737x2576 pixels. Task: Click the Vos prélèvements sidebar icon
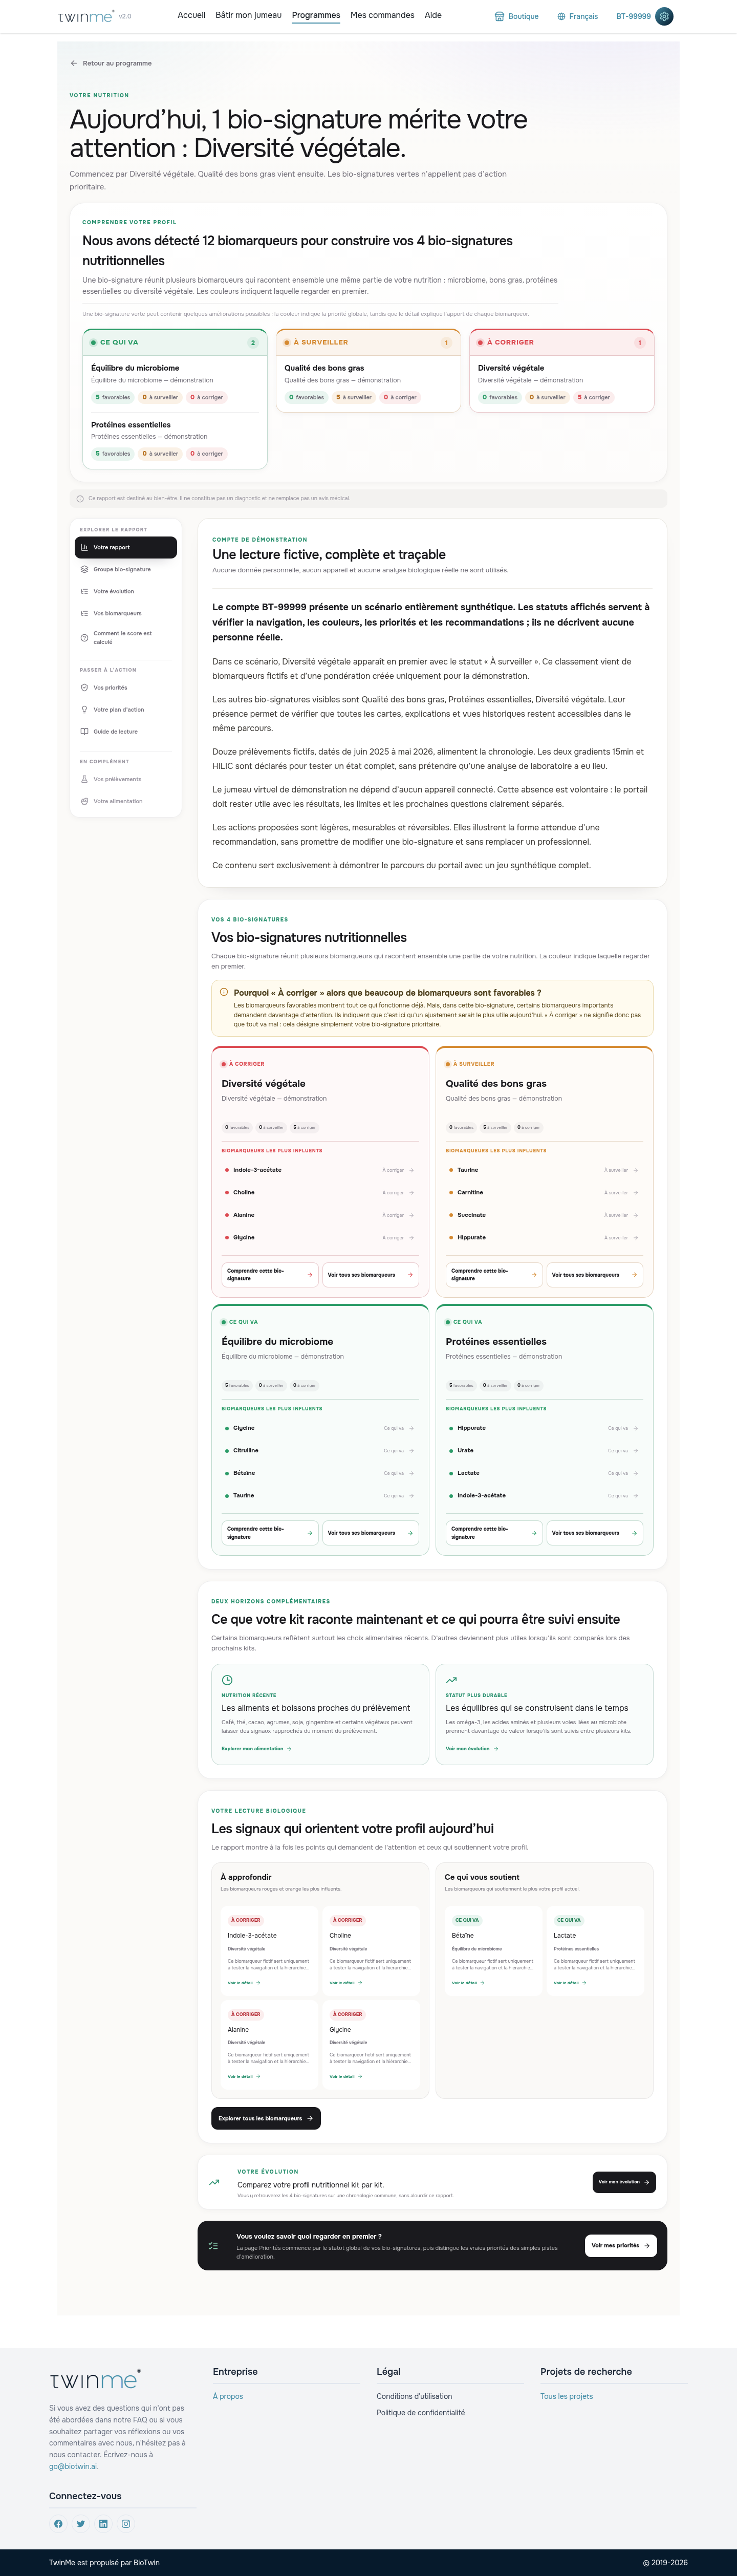coord(84,779)
